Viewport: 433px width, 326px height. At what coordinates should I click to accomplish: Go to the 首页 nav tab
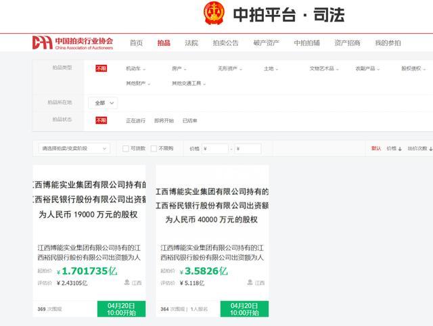pyautogui.click(x=136, y=43)
